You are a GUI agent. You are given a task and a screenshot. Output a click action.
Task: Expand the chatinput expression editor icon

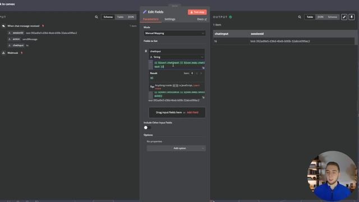(203, 68)
